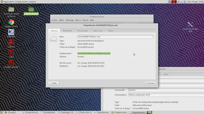Open the Emplacements menu in top panel
This screenshot has height=114, width=204.
[x=21, y=2]
